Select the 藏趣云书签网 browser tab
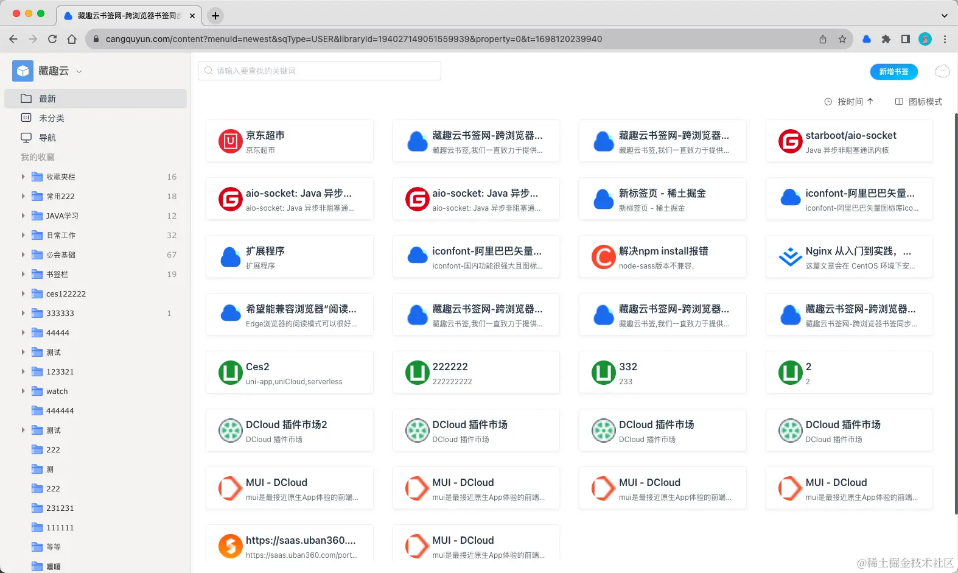The height and width of the screenshot is (573, 958). (x=130, y=16)
